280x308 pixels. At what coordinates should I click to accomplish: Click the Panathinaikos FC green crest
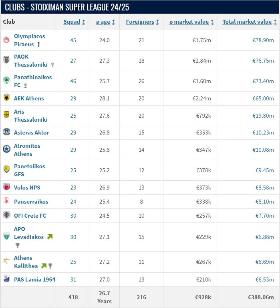6,81
